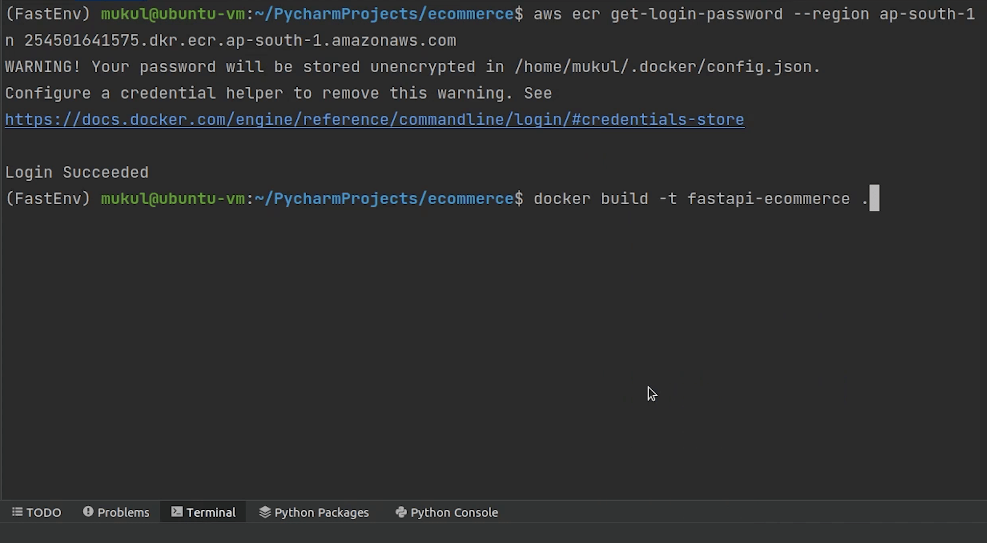Image resolution: width=987 pixels, height=543 pixels.
Task: Click the /home/mukul/.docker/config.json path text
Action: click(x=667, y=67)
